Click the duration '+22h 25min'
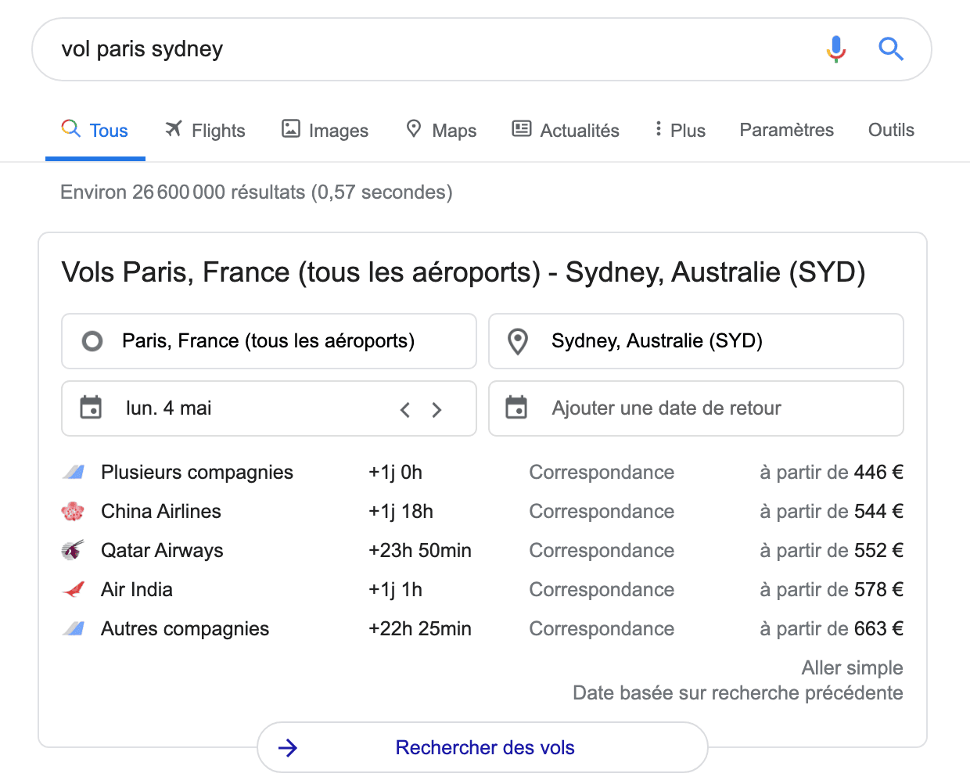Screen dimensions: 970x784 point(420,629)
